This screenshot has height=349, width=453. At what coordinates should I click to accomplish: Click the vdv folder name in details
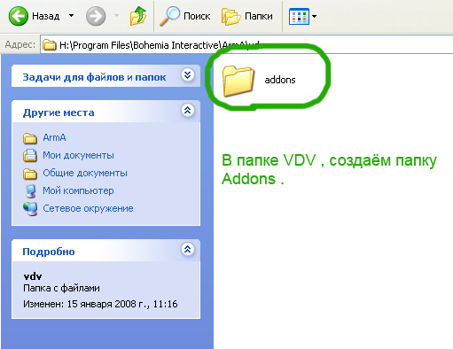click(33, 276)
